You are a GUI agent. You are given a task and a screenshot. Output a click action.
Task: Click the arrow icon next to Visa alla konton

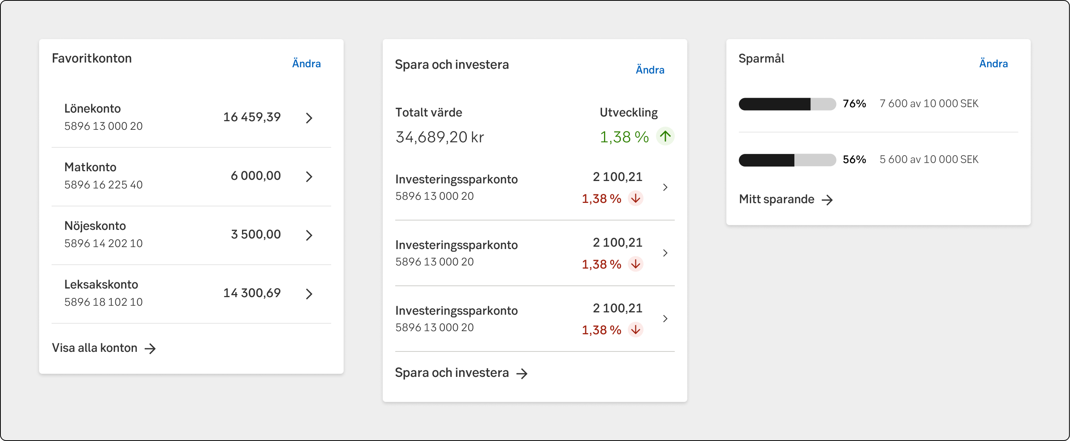point(151,348)
